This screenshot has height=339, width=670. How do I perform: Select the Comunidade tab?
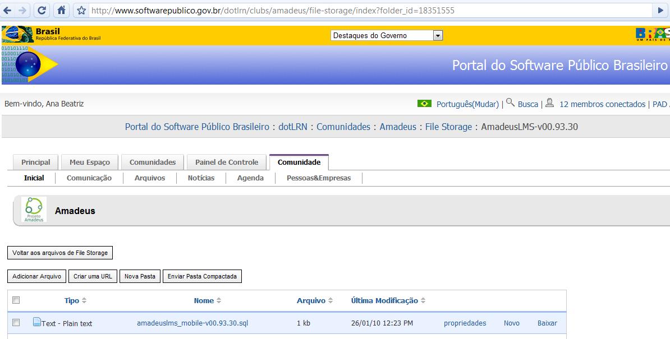coord(299,162)
